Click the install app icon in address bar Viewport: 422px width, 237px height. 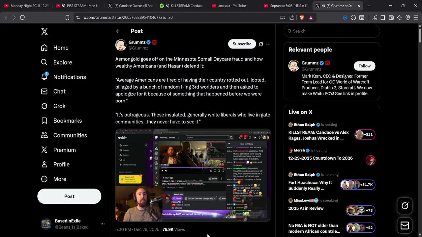pos(283,17)
